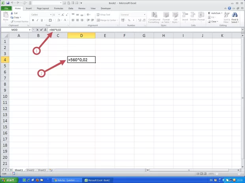Click the Cut scissors icon
Image resolution: width=245 pixels, height=183 pixels.
tap(12, 13)
